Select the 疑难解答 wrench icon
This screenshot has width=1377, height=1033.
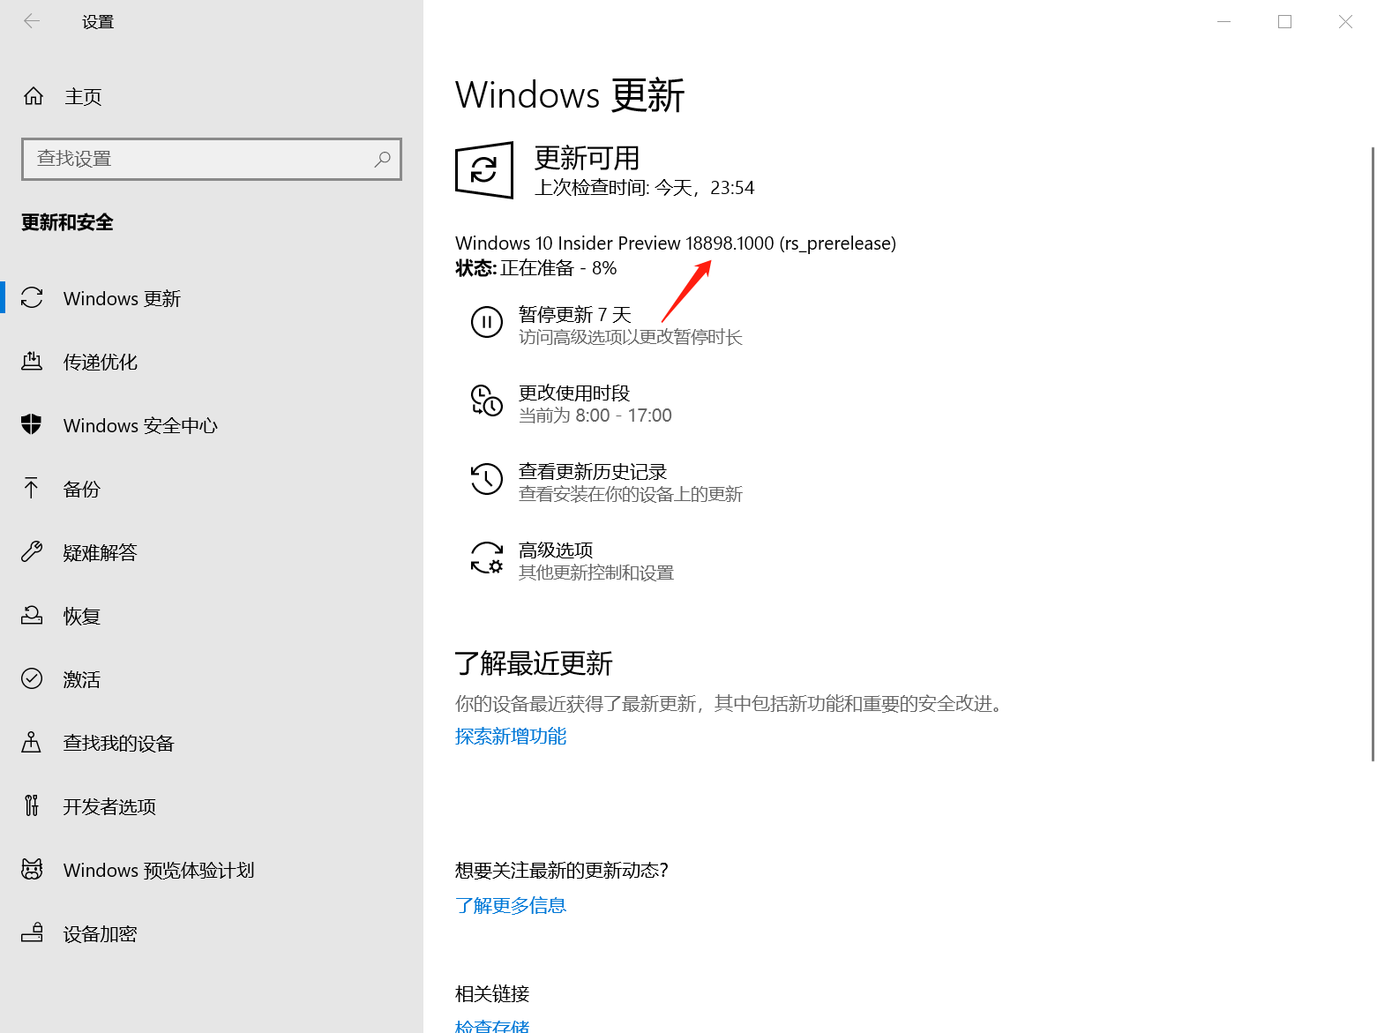32,552
